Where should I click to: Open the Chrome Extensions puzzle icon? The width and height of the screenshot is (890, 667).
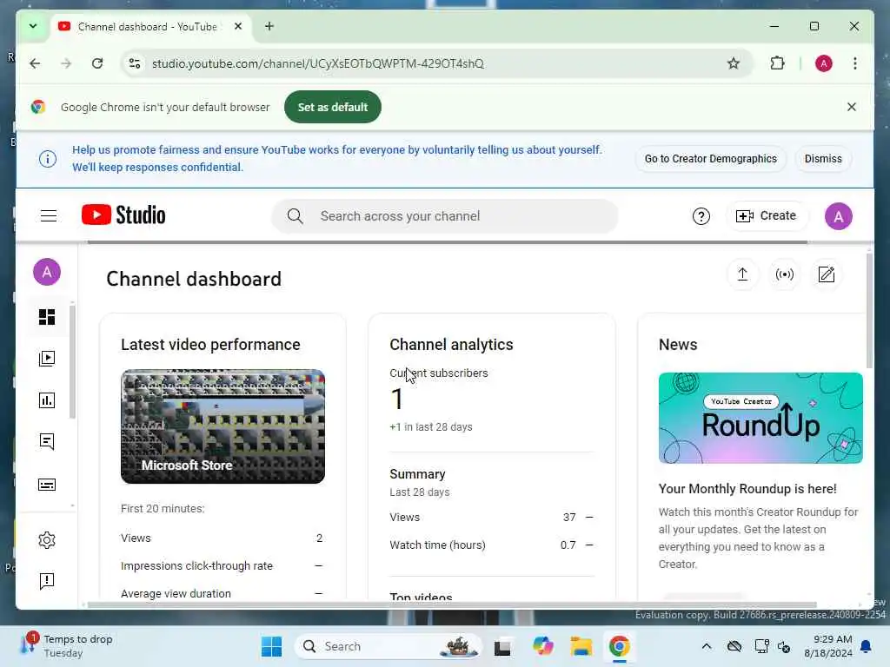(x=777, y=63)
